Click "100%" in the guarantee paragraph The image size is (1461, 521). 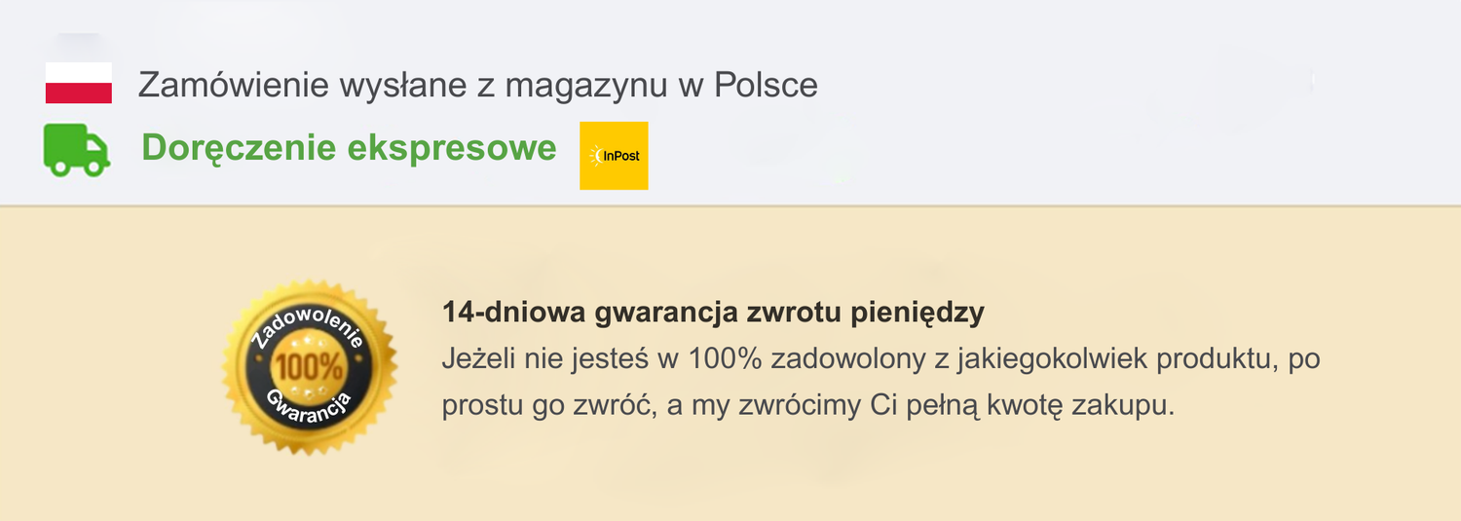[x=724, y=358]
